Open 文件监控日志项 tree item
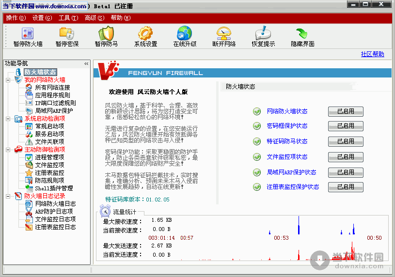This screenshot has width=395, height=277. 55,219
